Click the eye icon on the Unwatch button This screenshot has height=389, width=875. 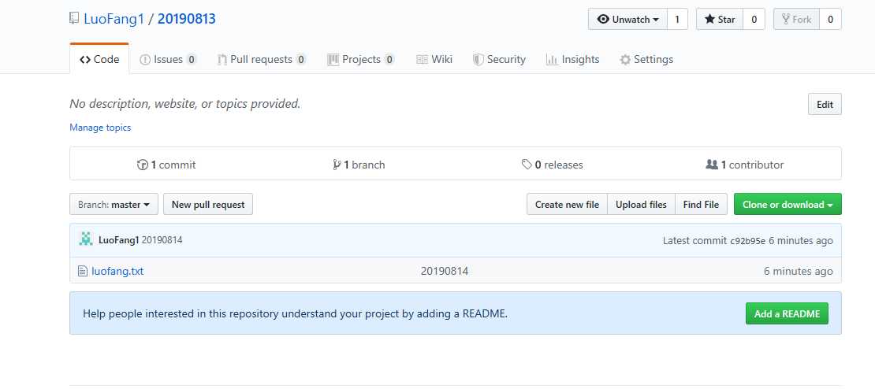point(603,20)
